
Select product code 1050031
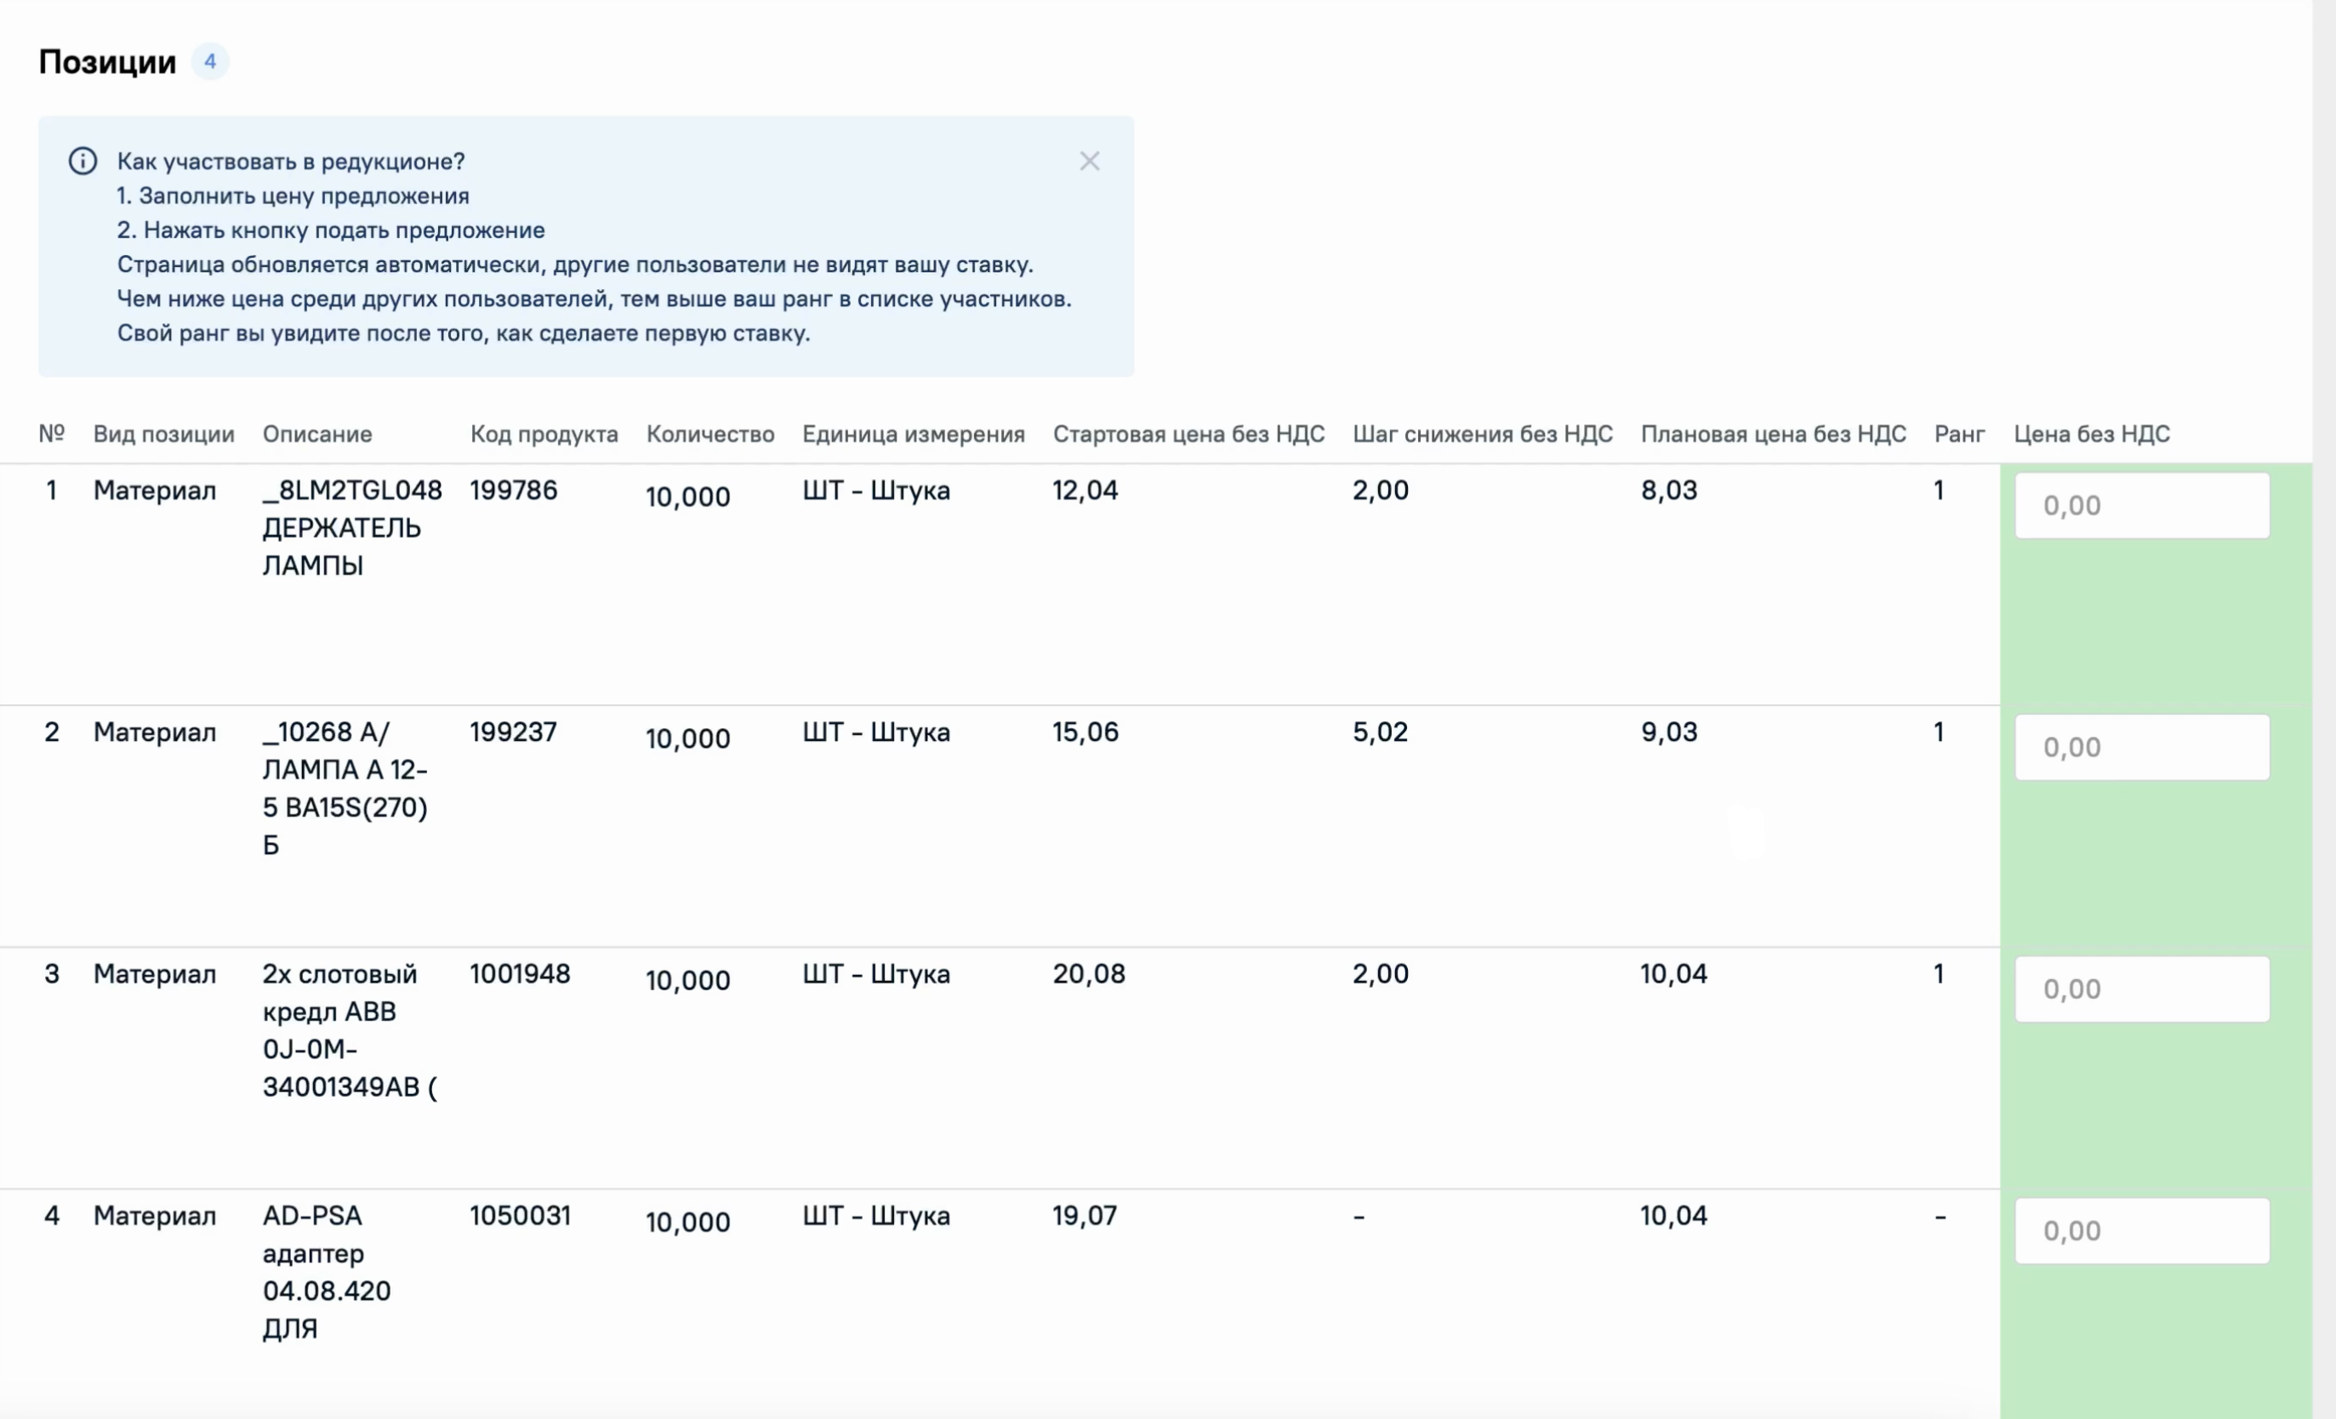(521, 1215)
